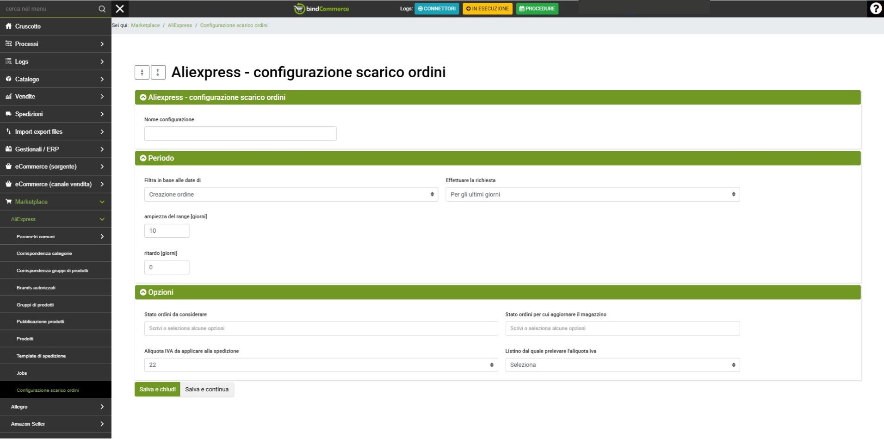The width and height of the screenshot is (884, 439).
Task: Open help via the question mark icon
Action: click(875, 9)
